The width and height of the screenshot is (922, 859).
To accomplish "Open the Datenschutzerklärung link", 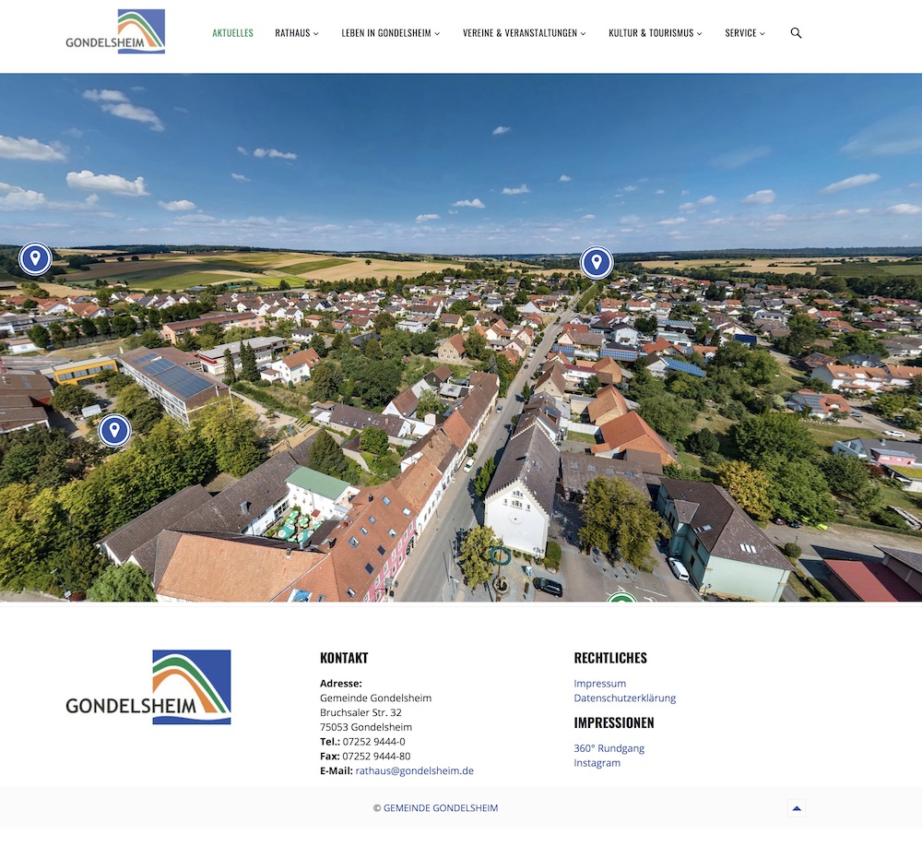I will point(624,698).
